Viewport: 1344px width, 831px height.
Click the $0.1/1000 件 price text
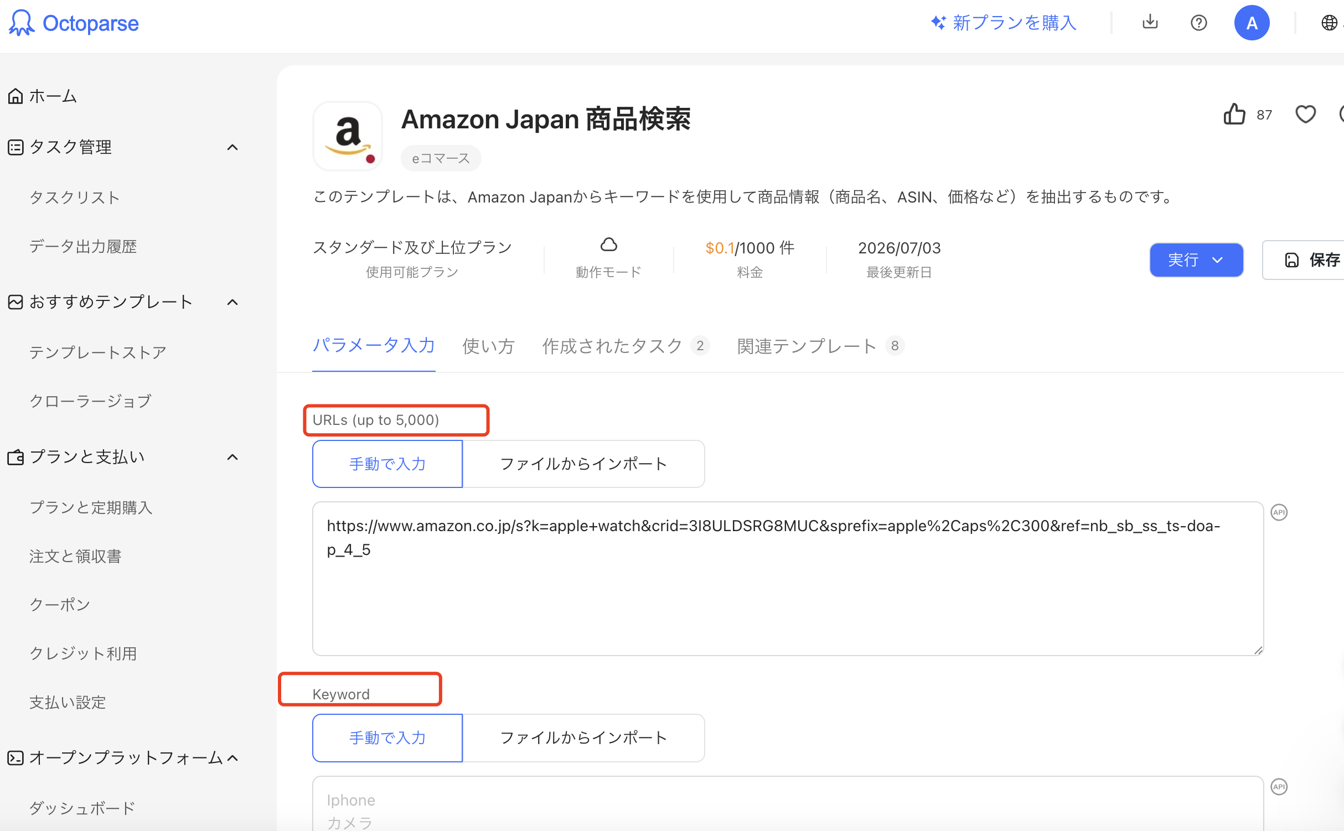point(749,248)
